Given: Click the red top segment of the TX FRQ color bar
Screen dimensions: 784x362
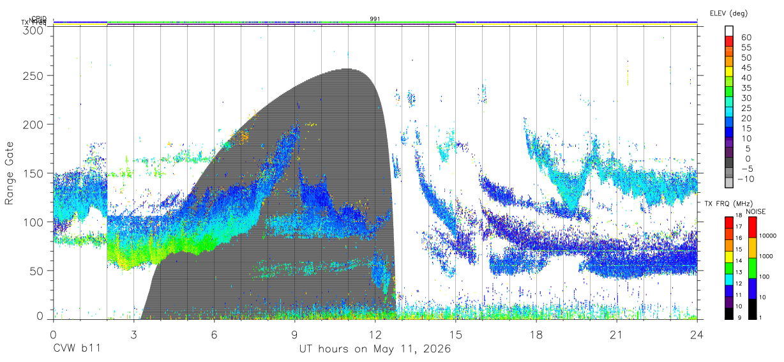Looking at the screenshot, I should pos(730,222).
